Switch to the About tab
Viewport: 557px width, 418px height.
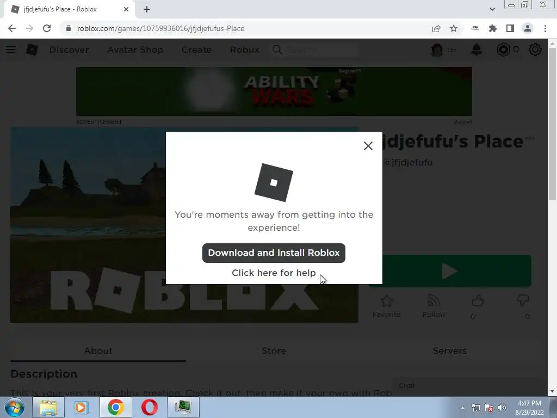point(98,351)
